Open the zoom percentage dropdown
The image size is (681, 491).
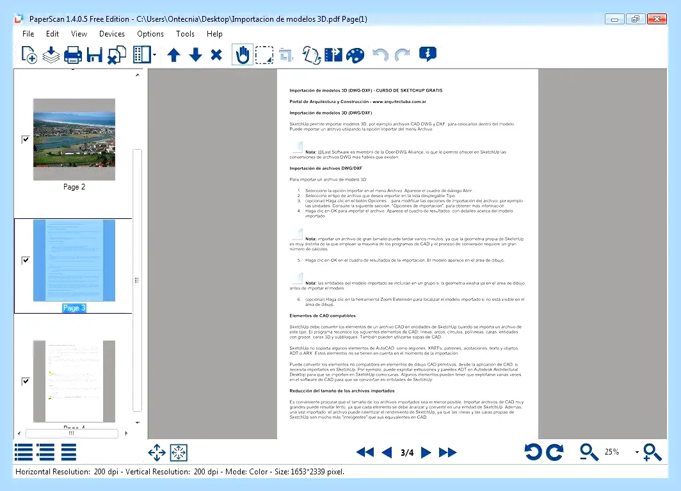coord(637,453)
